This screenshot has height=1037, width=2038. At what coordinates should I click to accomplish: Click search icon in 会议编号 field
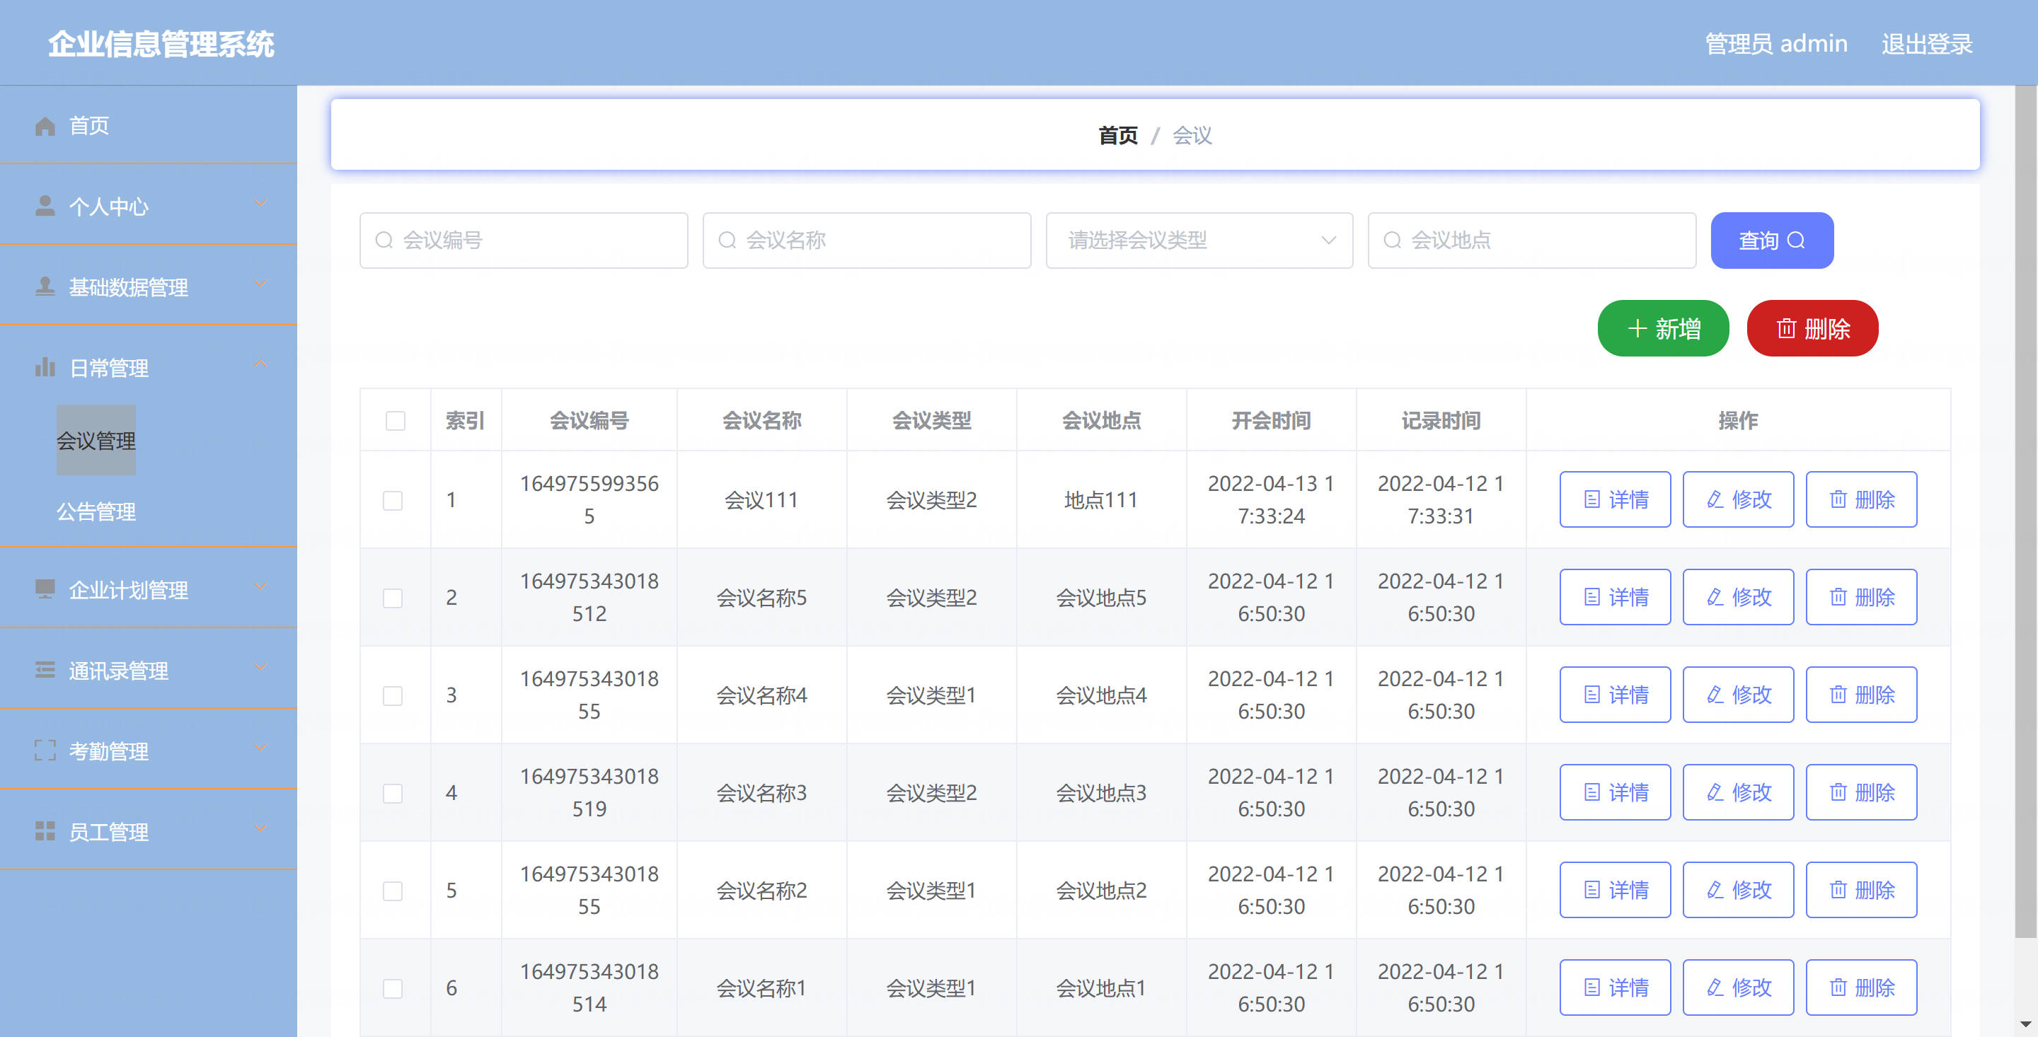coord(384,241)
